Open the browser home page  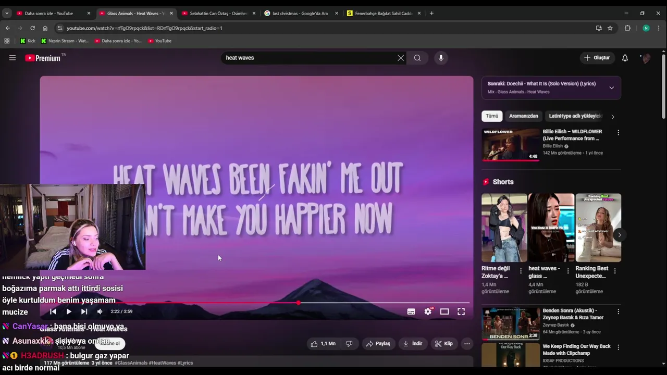pos(45,28)
